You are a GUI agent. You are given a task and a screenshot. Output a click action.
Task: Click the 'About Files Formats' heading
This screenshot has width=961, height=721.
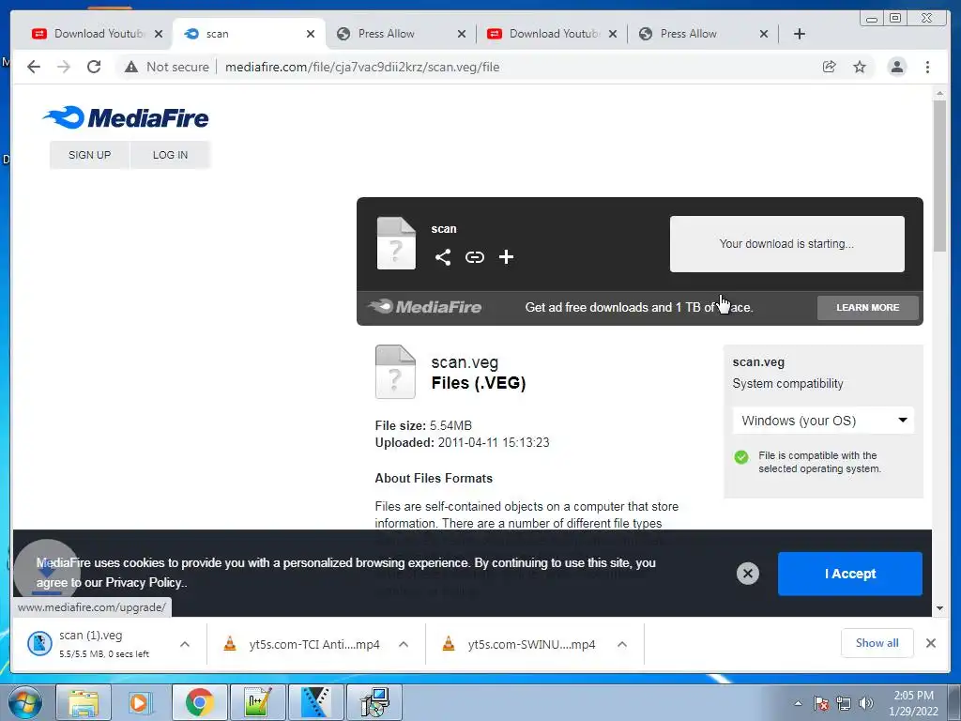click(434, 478)
